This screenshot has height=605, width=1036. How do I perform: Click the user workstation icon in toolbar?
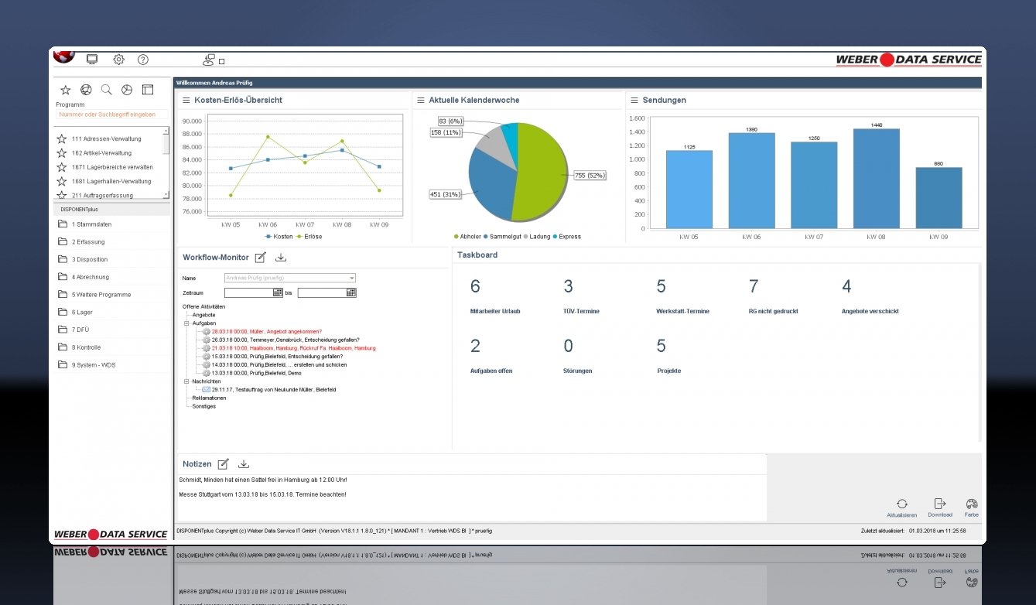[208, 60]
